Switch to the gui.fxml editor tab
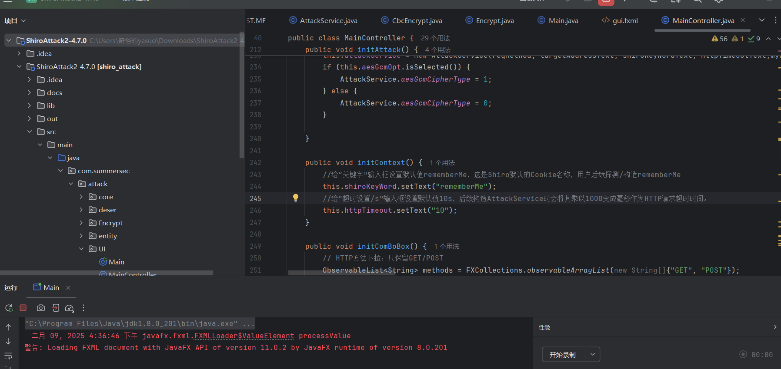The image size is (781, 369). pos(625,20)
